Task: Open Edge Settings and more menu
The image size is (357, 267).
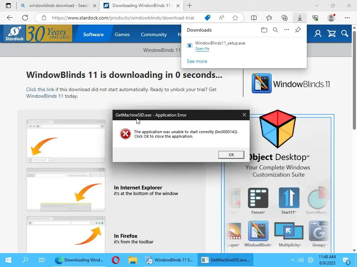Action: pos(347,18)
